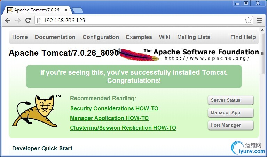The height and width of the screenshot is (157, 267).
Task: Open Manager Application HOW-TO link
Action: coord(109,118)
